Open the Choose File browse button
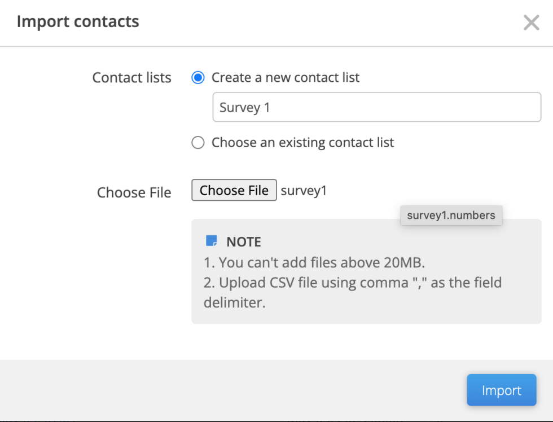Screen dimensions: 553x422 234,190
